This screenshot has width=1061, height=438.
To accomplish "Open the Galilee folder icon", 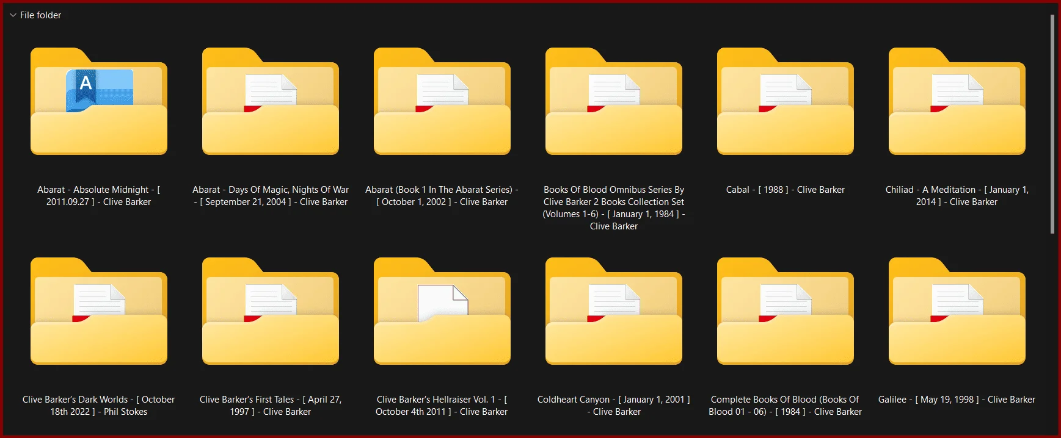I will [957, 311].
